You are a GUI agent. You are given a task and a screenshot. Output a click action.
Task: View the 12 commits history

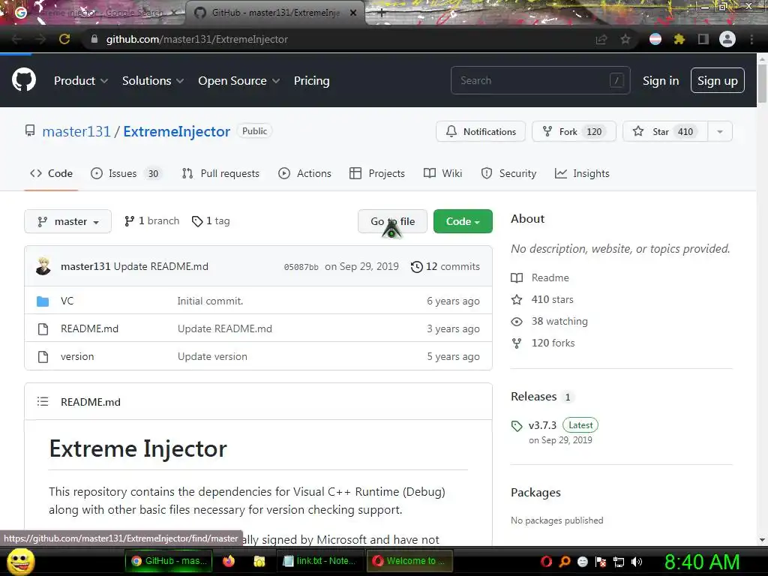coord(445,266)
